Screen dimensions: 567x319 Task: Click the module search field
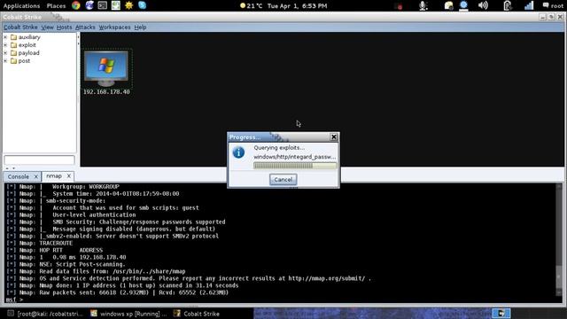pos(39,159)
